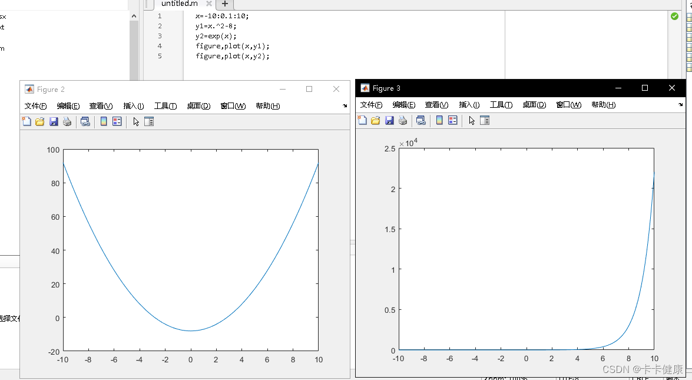Click code line 'figure,plot(x,y2);'

[232, 56]
